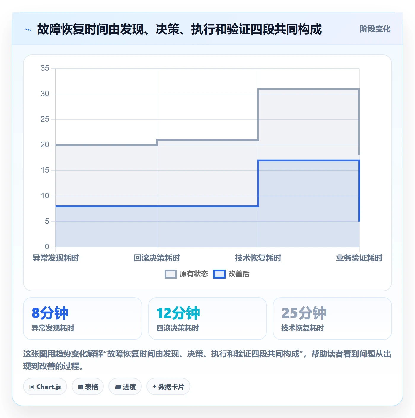Image resolution: width=415 pixels, height=418 pixels.
Task: Click the Chart.js tag icon
Action: coord(32,387)
